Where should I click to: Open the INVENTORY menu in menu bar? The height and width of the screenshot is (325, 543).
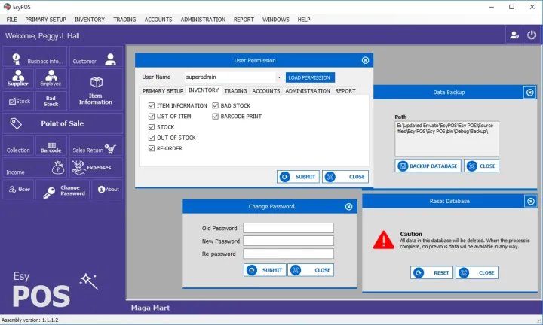tap(90, 20)
